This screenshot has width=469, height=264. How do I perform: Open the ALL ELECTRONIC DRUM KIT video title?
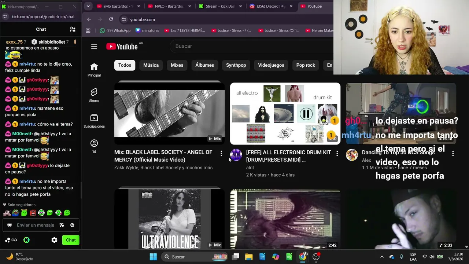pyautogui.click(x=289, y=156)
